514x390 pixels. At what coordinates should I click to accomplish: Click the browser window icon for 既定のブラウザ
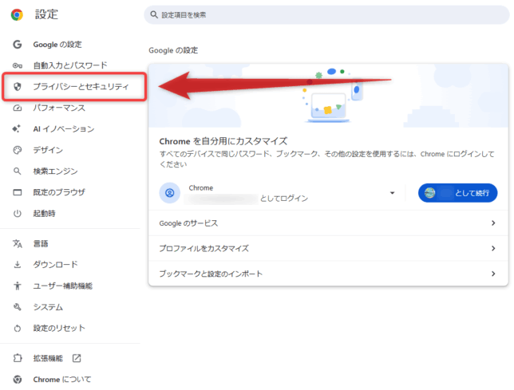point(18,192)
